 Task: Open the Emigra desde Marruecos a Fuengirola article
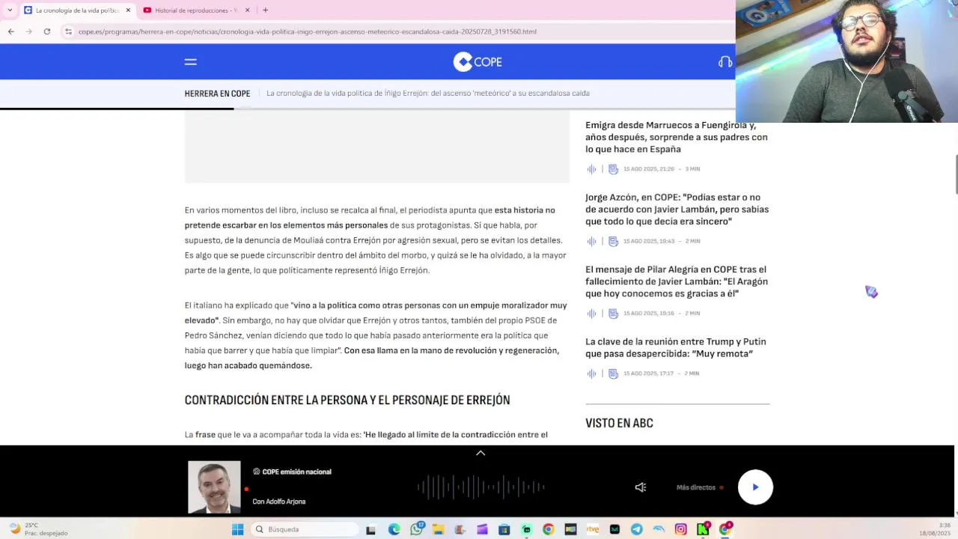point(676,137)
